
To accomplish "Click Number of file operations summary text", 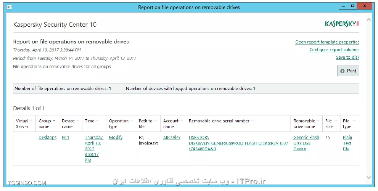I will (63, 88).
